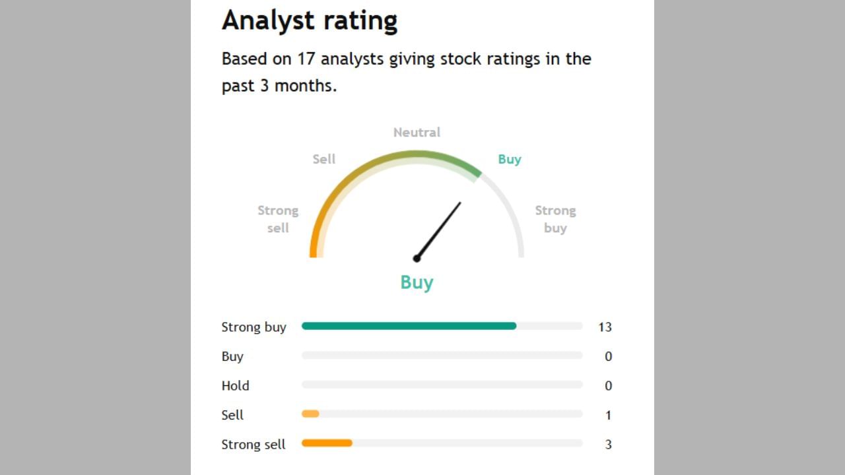
Task: Select the Strong buy gauge label
Action: tap(555, 219)
